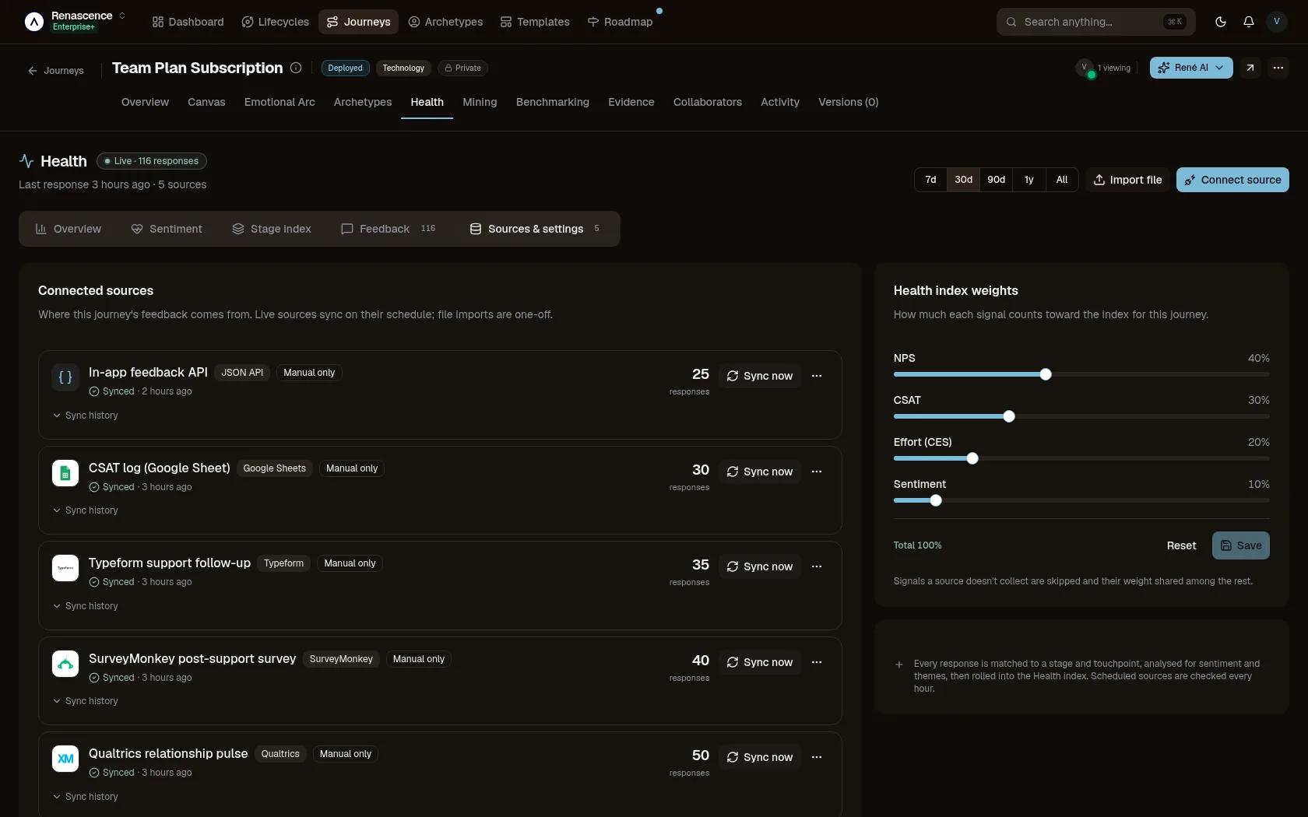Viewport: 1308px width, 817px height.
Task: Save health index weights
Action: [x=1240, y=545]
